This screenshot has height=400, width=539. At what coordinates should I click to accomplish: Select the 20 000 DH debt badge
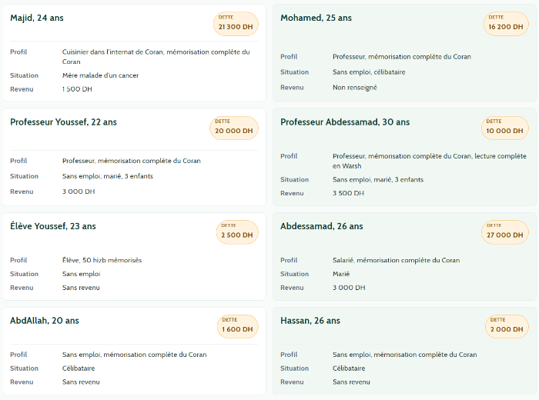coord(234,128)
